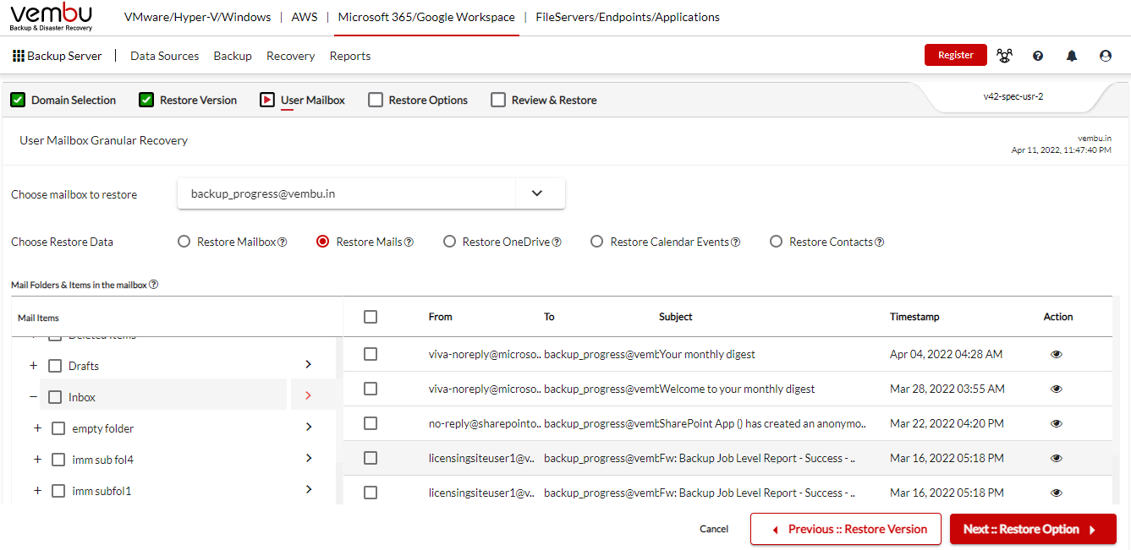Image resolution: width=1131 pixels, height=550 pixels.
Task: Select the Restore Mailbox radio option
Action: 184,242
